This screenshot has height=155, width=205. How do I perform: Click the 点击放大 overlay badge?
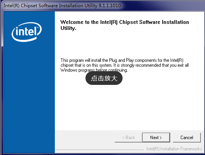pos(104,78)
